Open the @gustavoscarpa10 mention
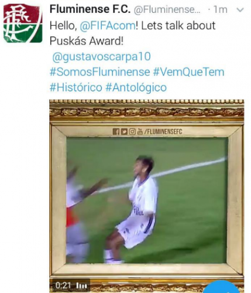Viewport: 251px width, 293px height. tap(102, 57)
